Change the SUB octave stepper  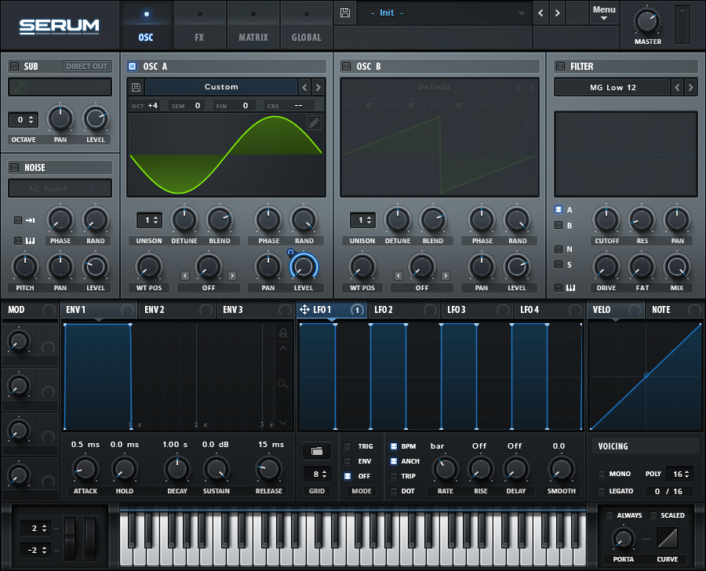pyautogui.click(x=24, y=120)
